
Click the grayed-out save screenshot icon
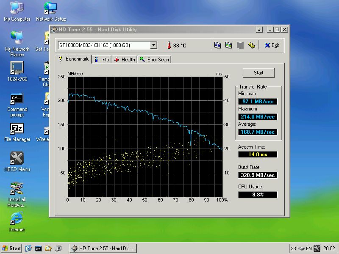click(x=240, y=45)
